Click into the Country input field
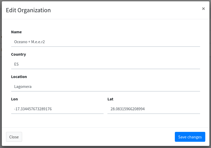The height and width of the screenshot is (148, 211). coord(105,64)
